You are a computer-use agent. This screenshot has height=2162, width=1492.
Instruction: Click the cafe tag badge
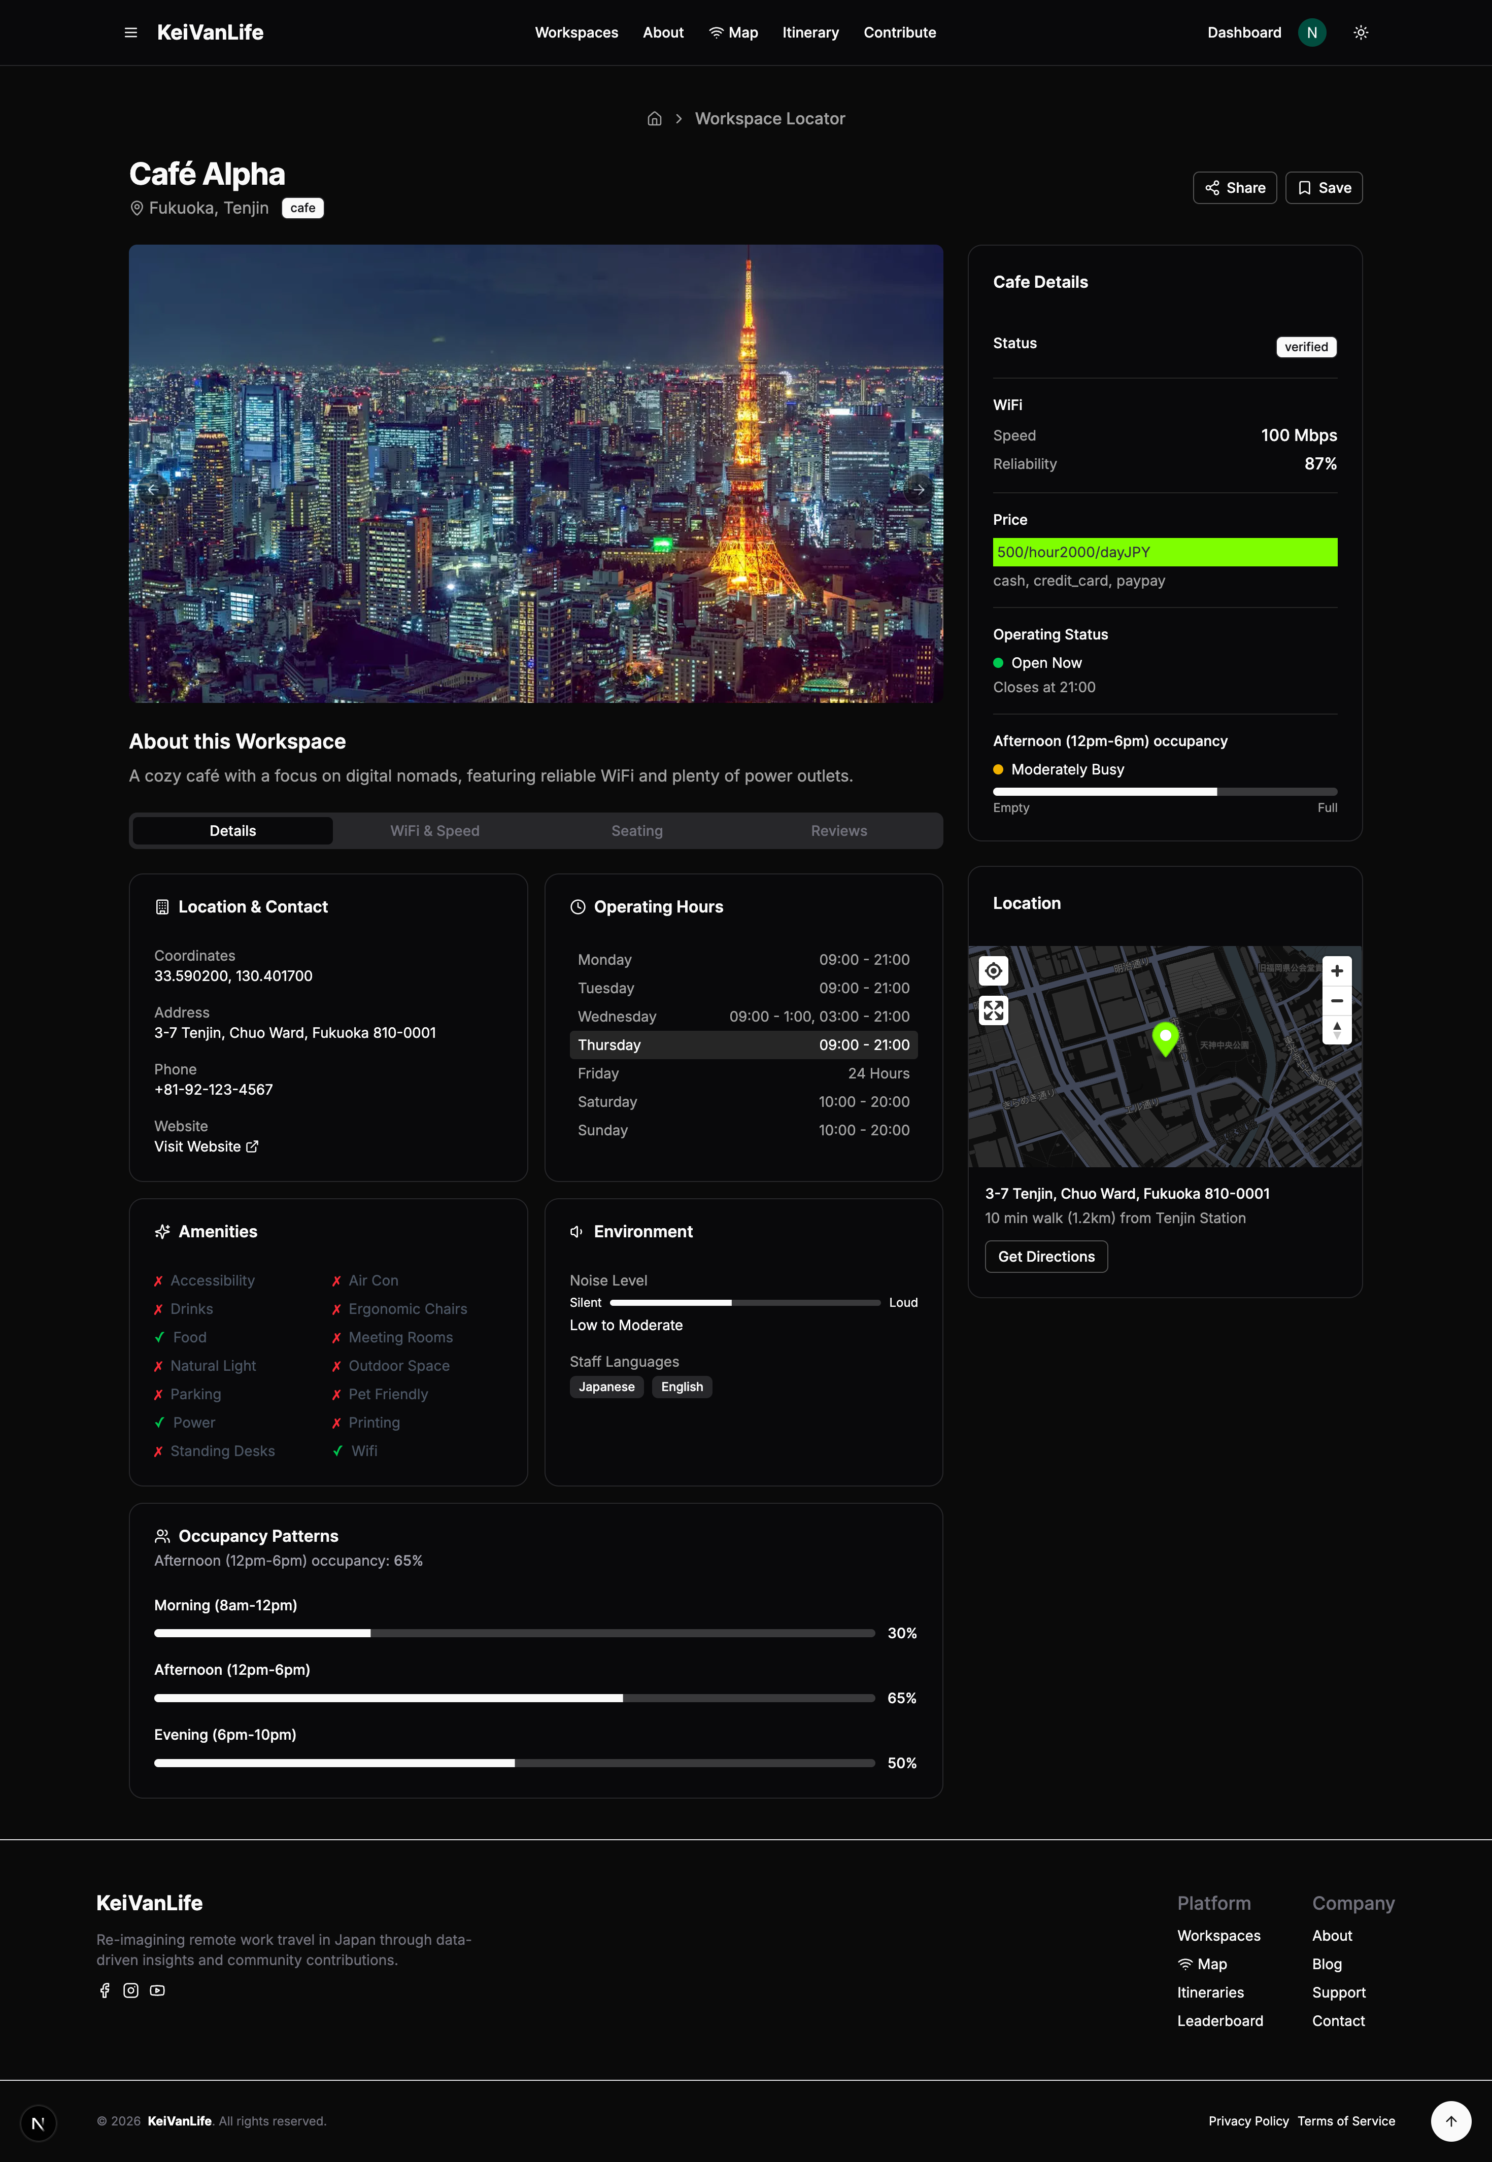[x=303, y=208]
